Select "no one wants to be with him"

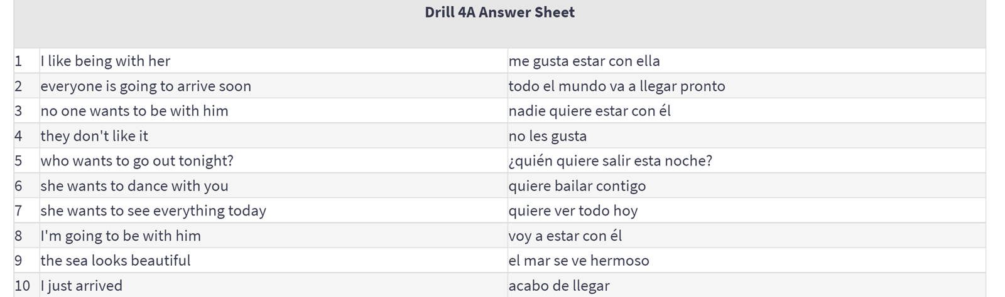click(x=134, y=111)
